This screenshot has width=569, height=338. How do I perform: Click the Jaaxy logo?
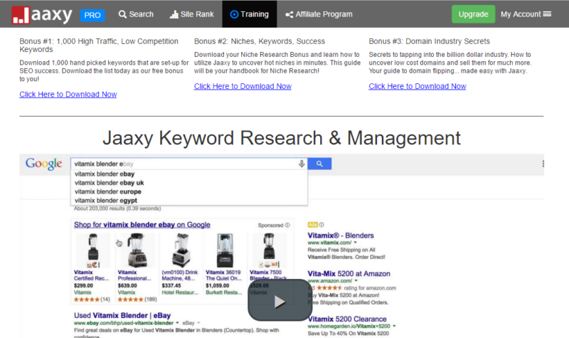tap(42, 15)
